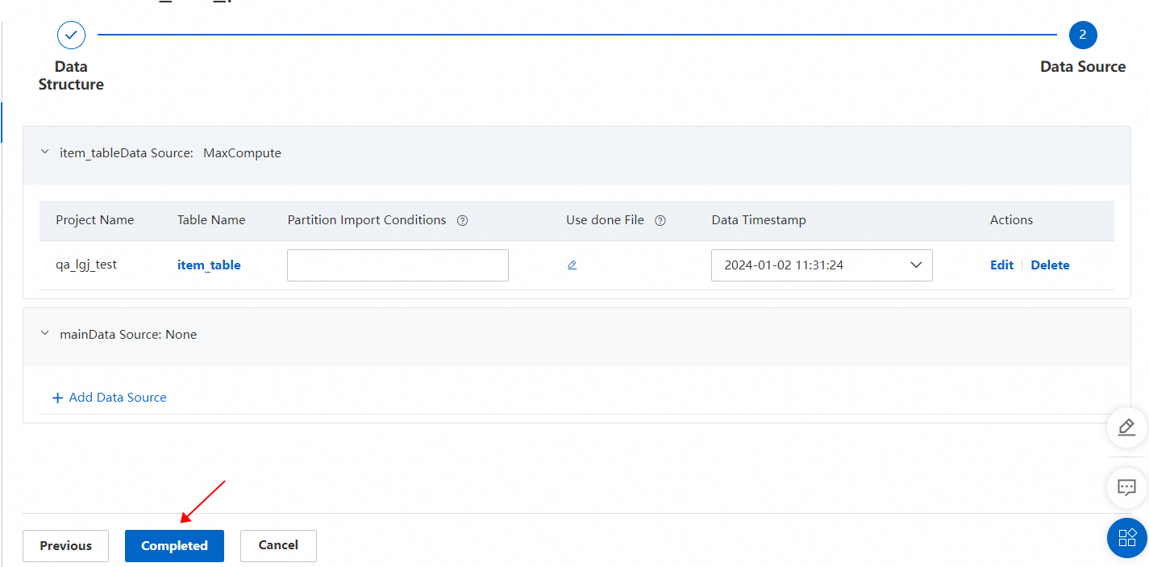Click the Previous button

[65, 546]
